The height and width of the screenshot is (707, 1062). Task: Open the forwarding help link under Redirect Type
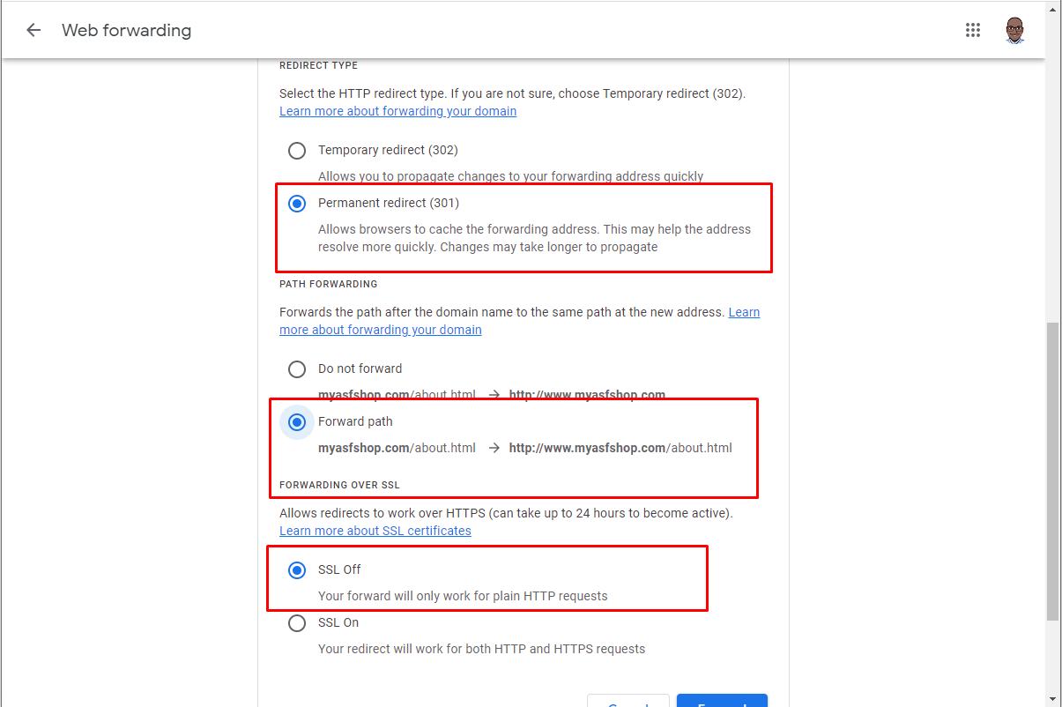pos(397,111)
